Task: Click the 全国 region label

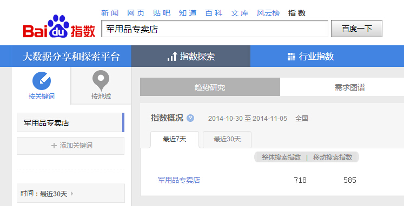Action: point(302,119)
